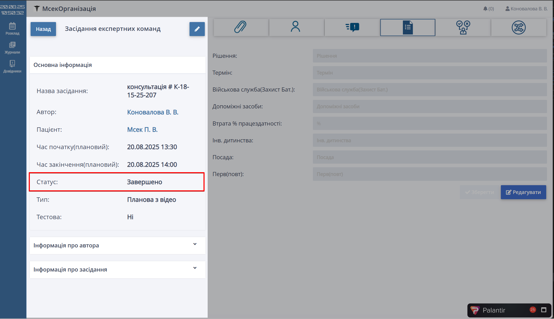554x319 pixels.
Task: Open Довідники in the sidebar
Action: 12,67
